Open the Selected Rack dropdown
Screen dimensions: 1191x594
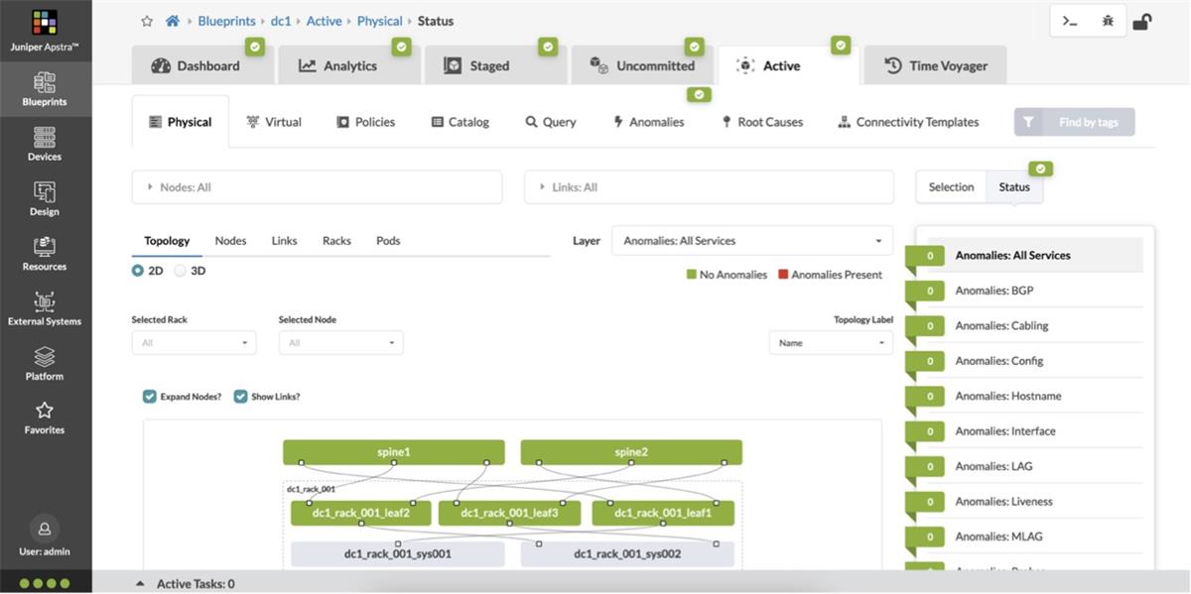point(193,342)
